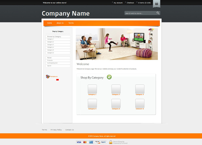The width and height of the screenshot is (202, 145).
Task: Click the secure shopping padlock icon
Action: 111,142
